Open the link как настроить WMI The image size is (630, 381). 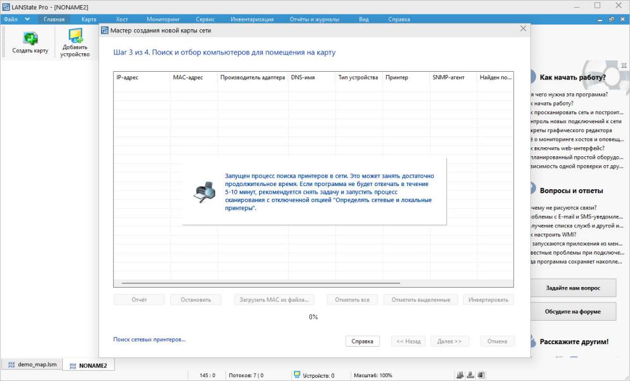coord(554,235)
